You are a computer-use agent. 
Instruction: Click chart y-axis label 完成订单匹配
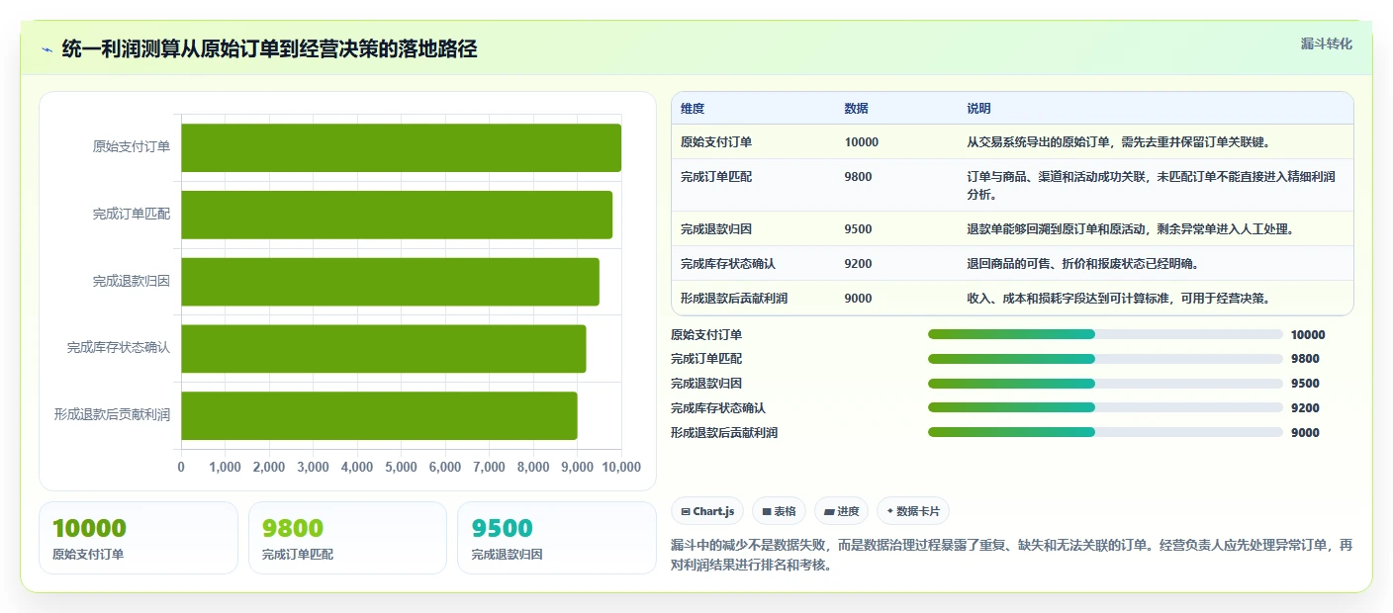point(132,214)
